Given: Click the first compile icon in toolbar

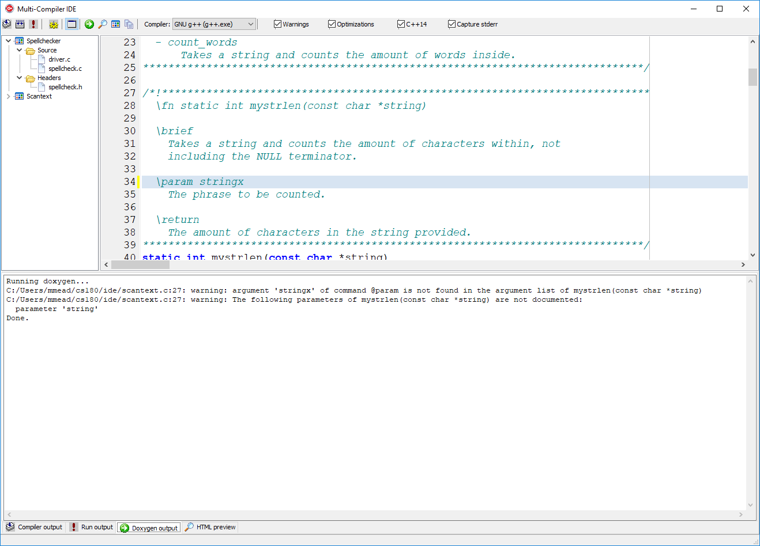Looking at the screenshot, I should click(x=7, y=24).
